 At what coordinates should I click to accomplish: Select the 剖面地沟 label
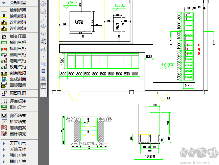(18, 73)
